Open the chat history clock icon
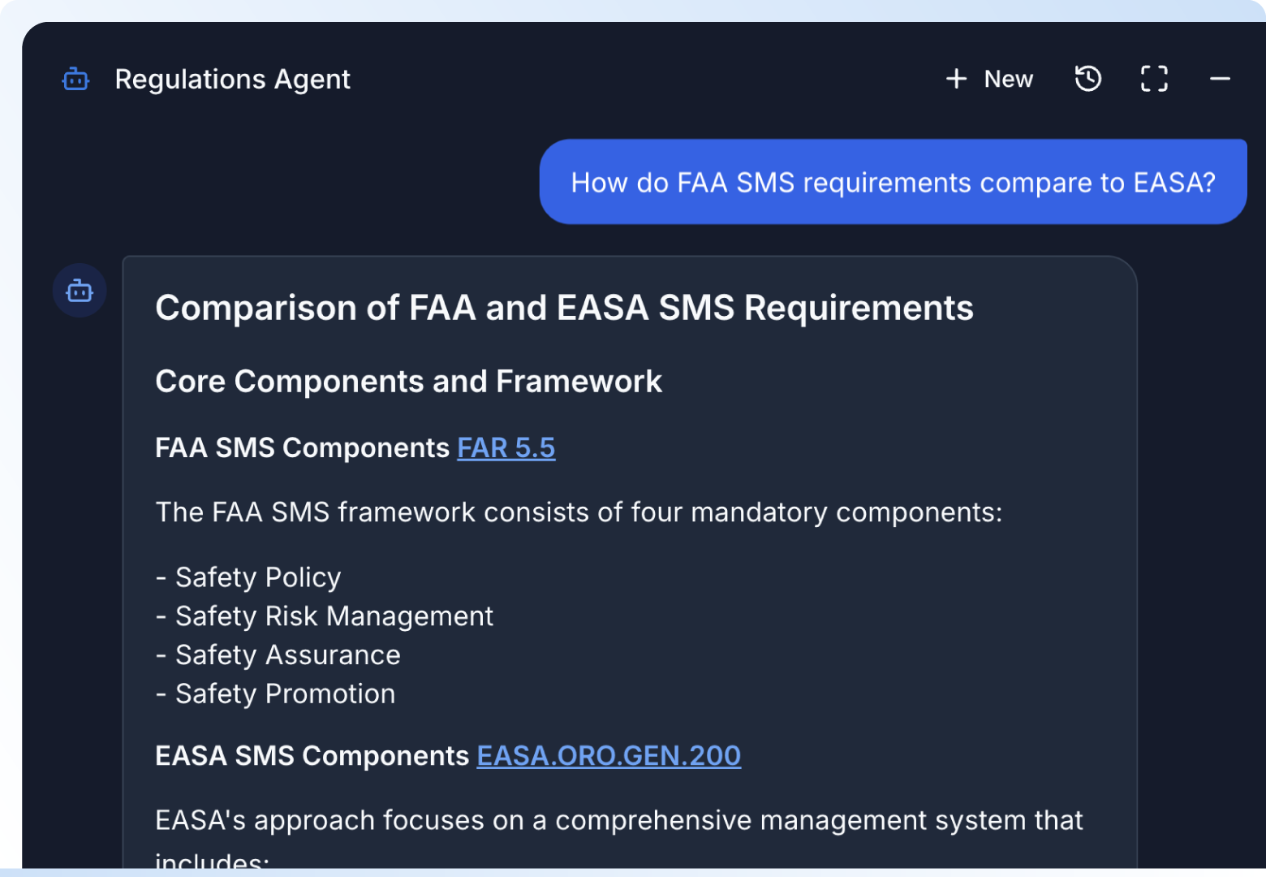 point(1087,79)
